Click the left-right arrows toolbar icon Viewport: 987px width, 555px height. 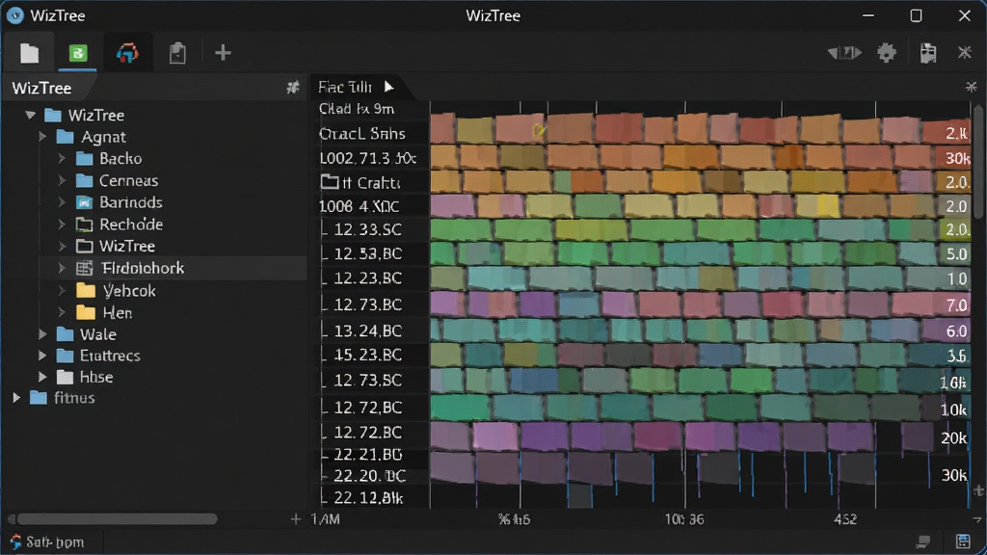click(x=844, y=53)
